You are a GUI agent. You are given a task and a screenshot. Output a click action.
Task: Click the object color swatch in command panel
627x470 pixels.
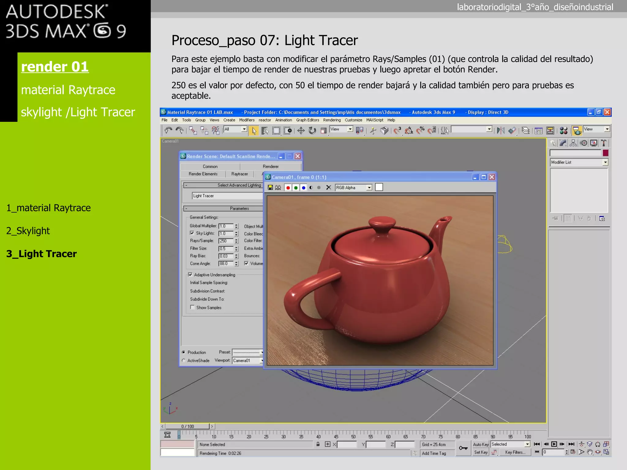tap(606, 153)
